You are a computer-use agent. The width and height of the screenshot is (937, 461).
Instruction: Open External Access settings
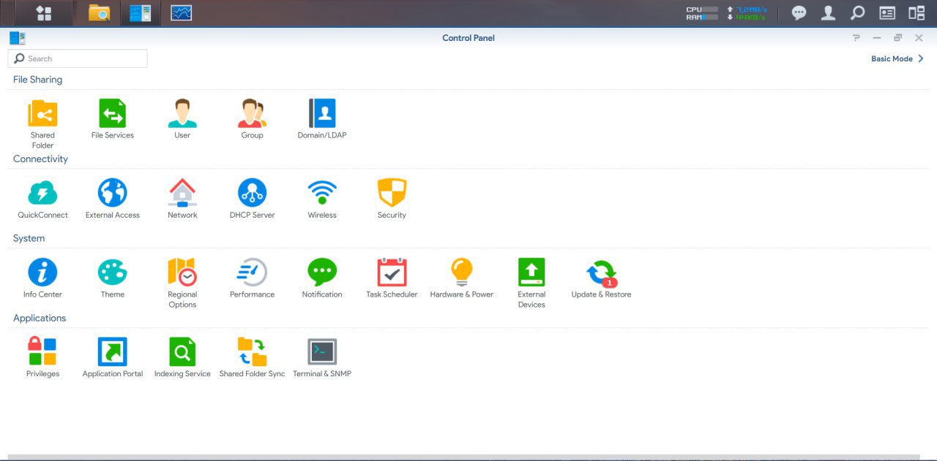[113, 194]
